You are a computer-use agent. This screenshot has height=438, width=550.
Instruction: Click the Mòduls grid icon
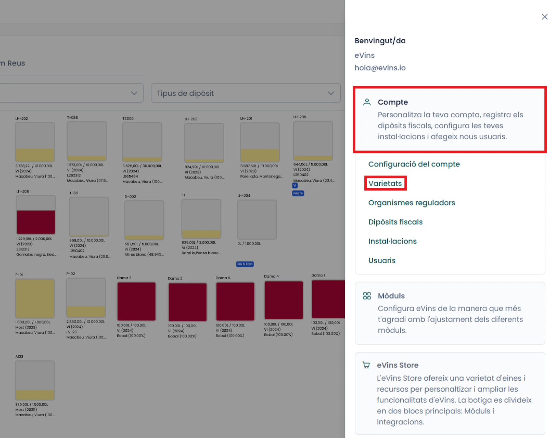tap(367, 296)
